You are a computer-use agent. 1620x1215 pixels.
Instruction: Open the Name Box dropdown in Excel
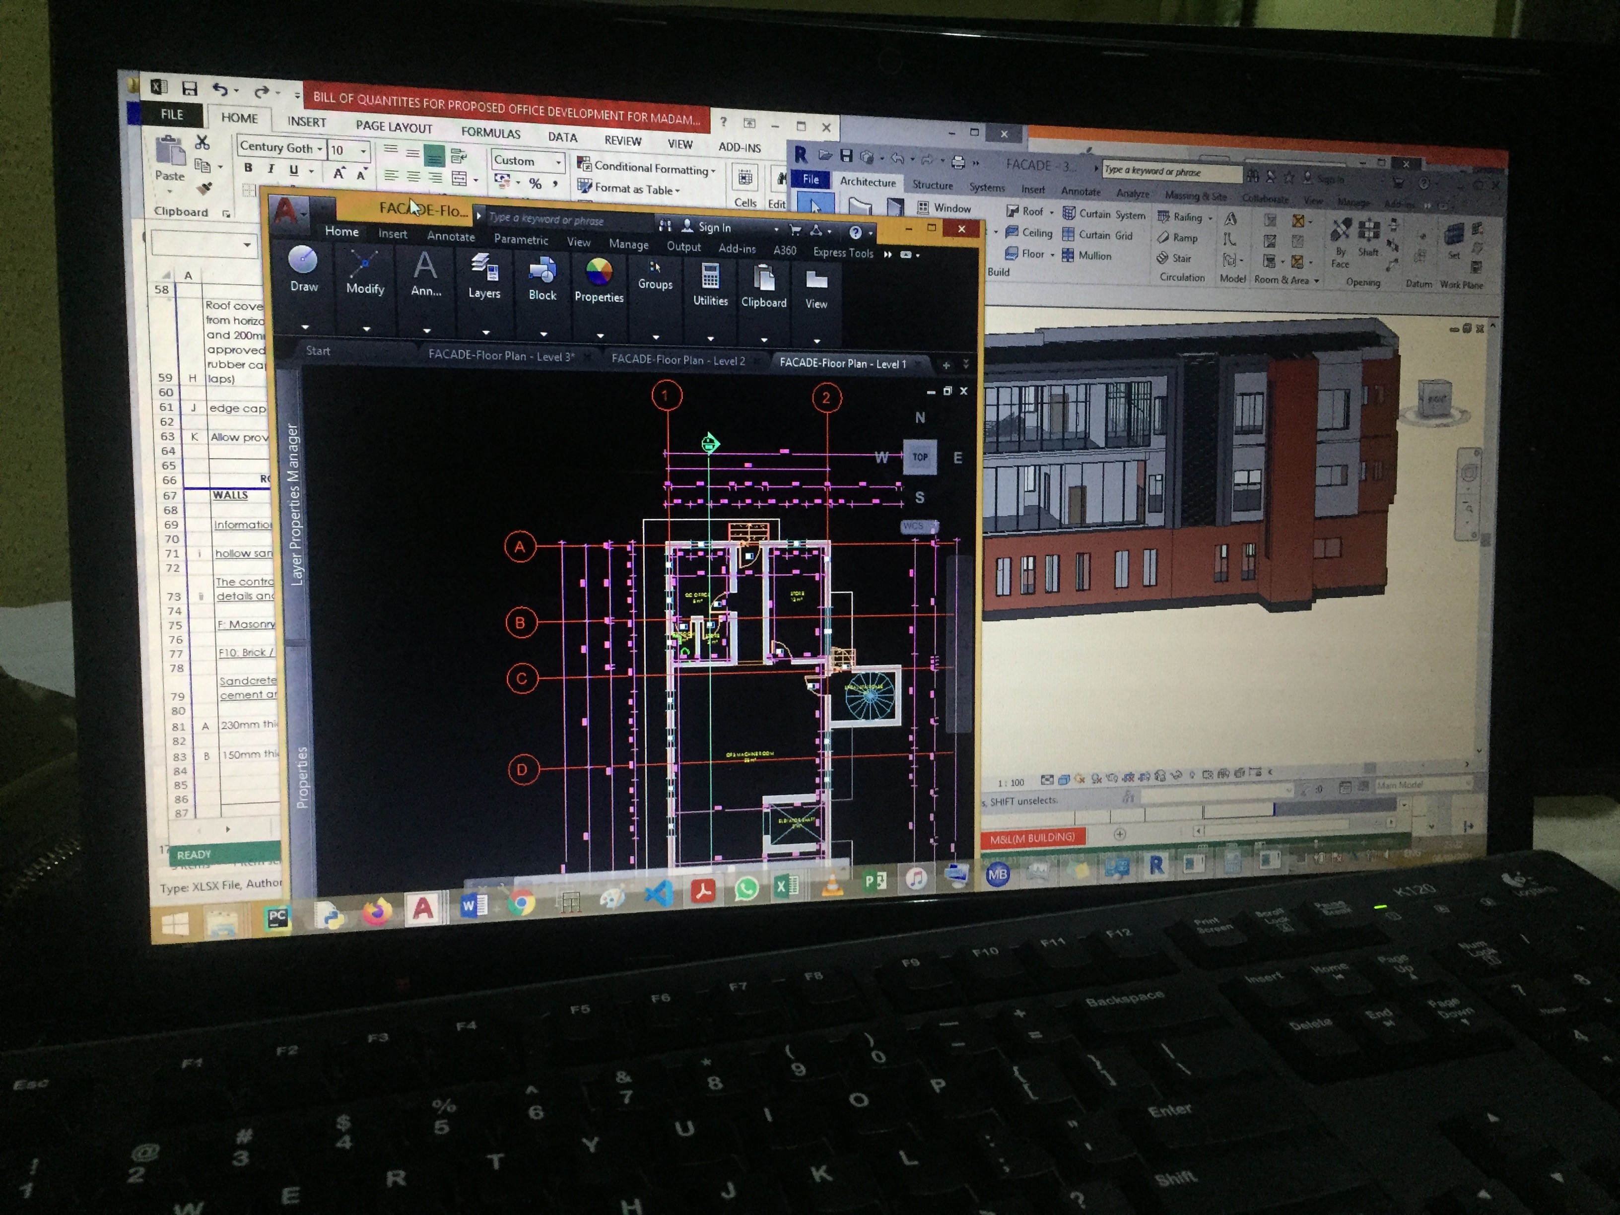click(x=247, y=245)
